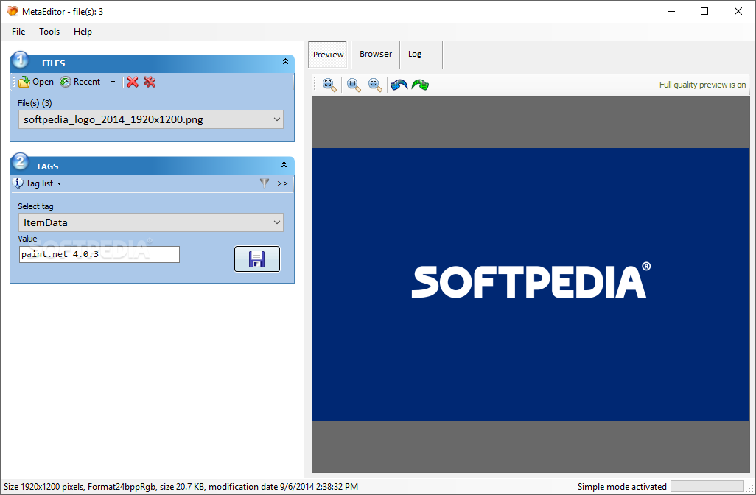Click the zoom to fit magnifier icon

pos(329,85)
